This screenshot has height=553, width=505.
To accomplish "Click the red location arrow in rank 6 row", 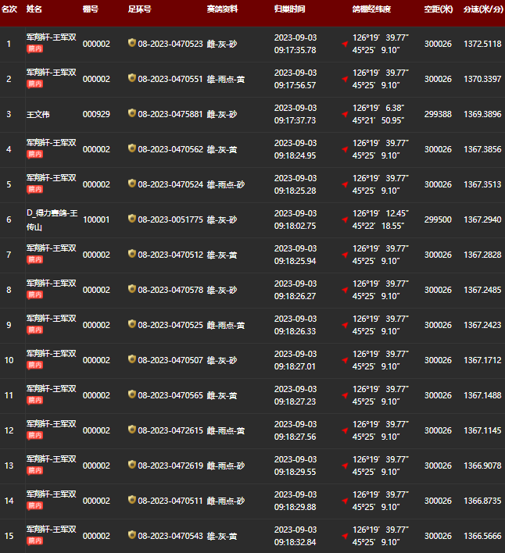I will point(345,220).
